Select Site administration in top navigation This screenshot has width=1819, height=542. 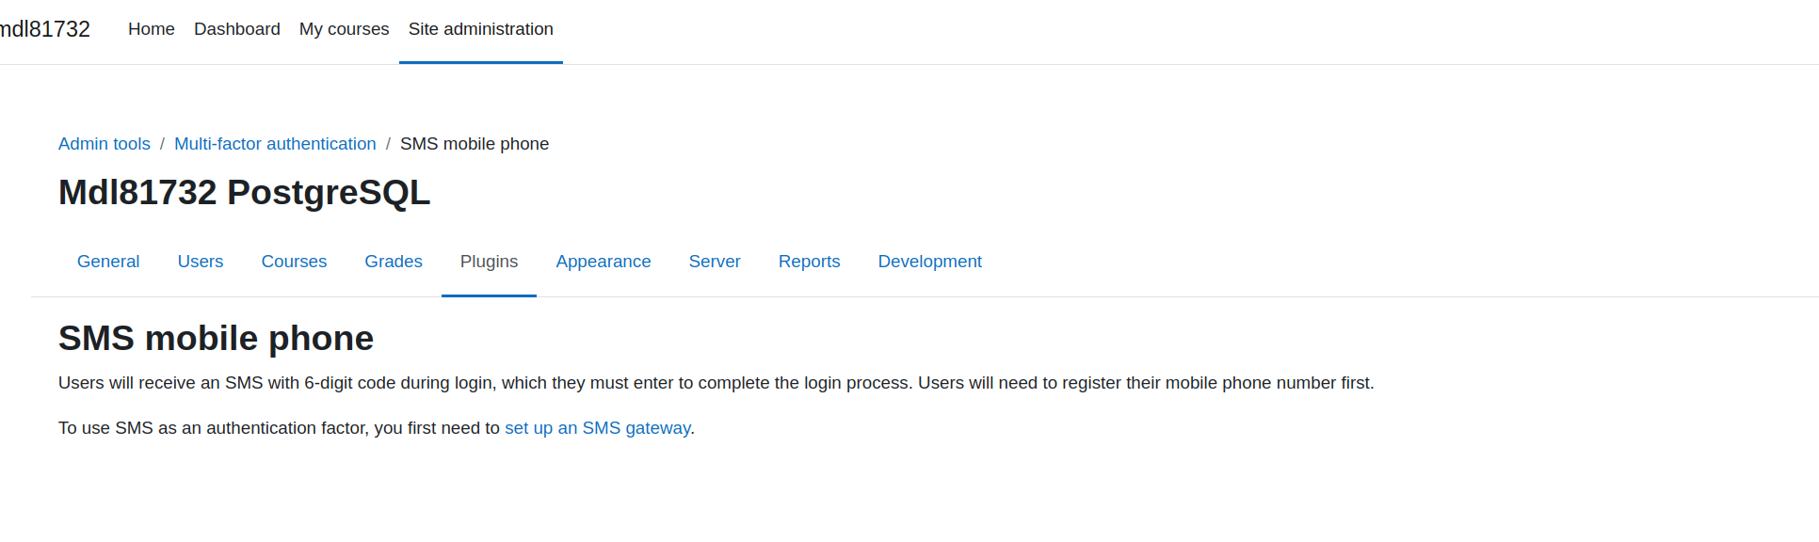(x=481, y=29)
